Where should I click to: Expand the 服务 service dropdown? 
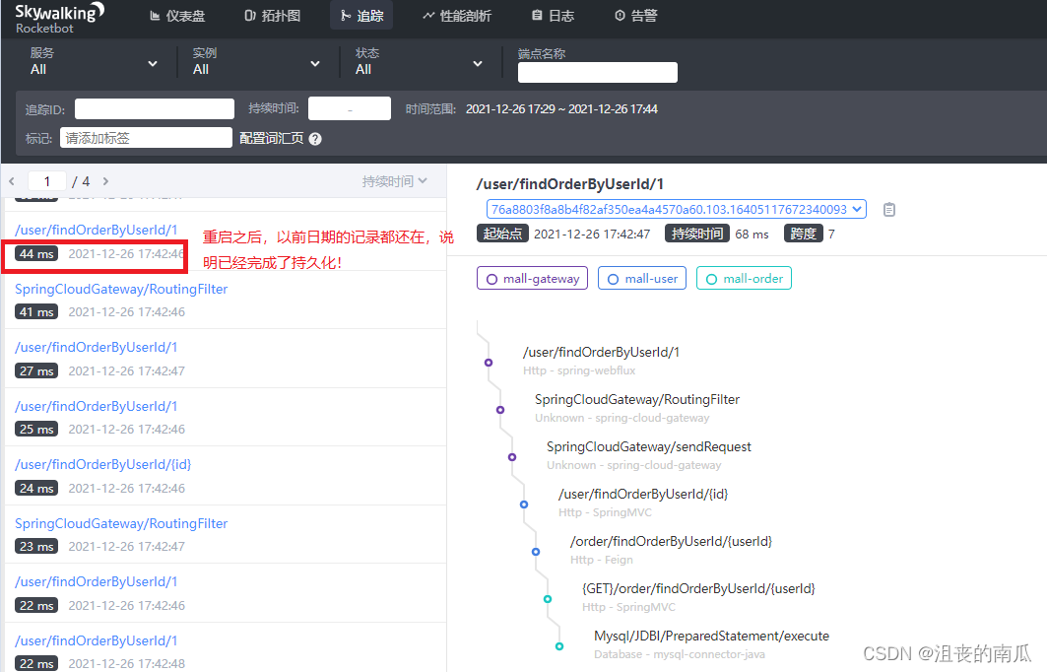point(94,61)
